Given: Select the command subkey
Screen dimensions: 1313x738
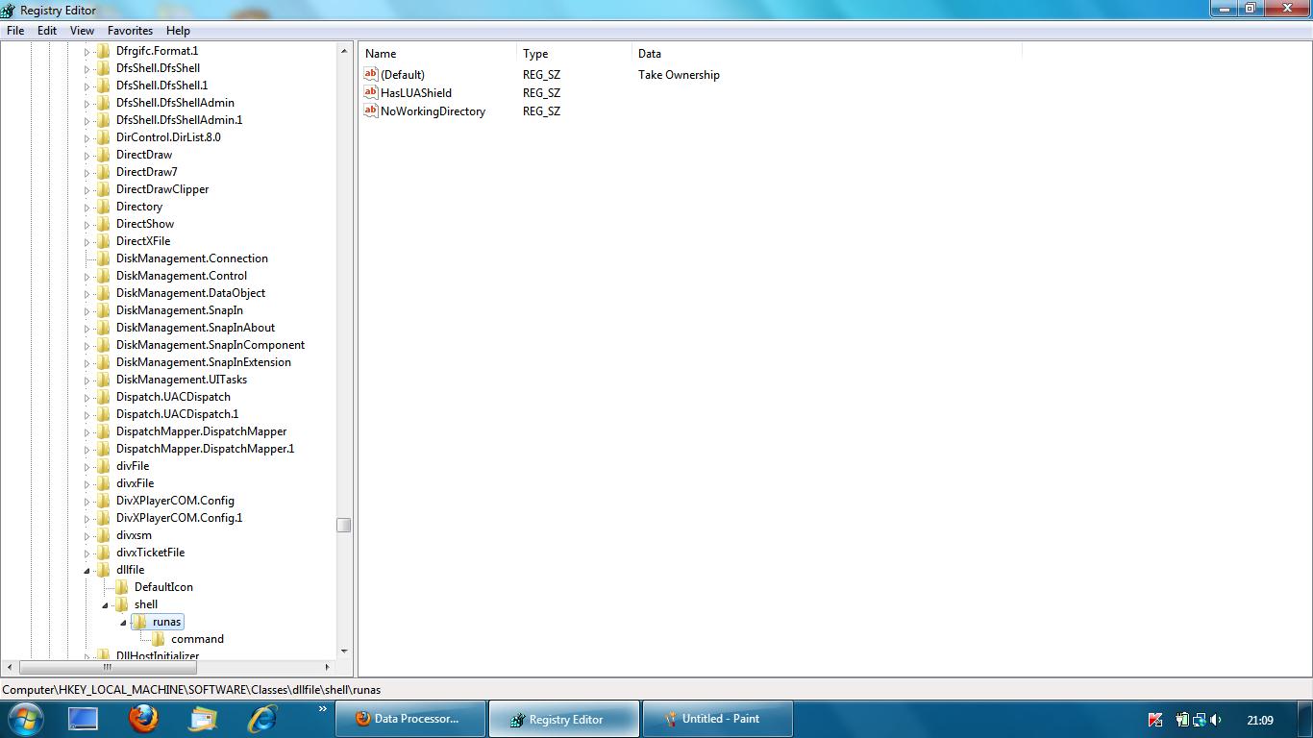Looking at the screenshot, I should point(197,639).
